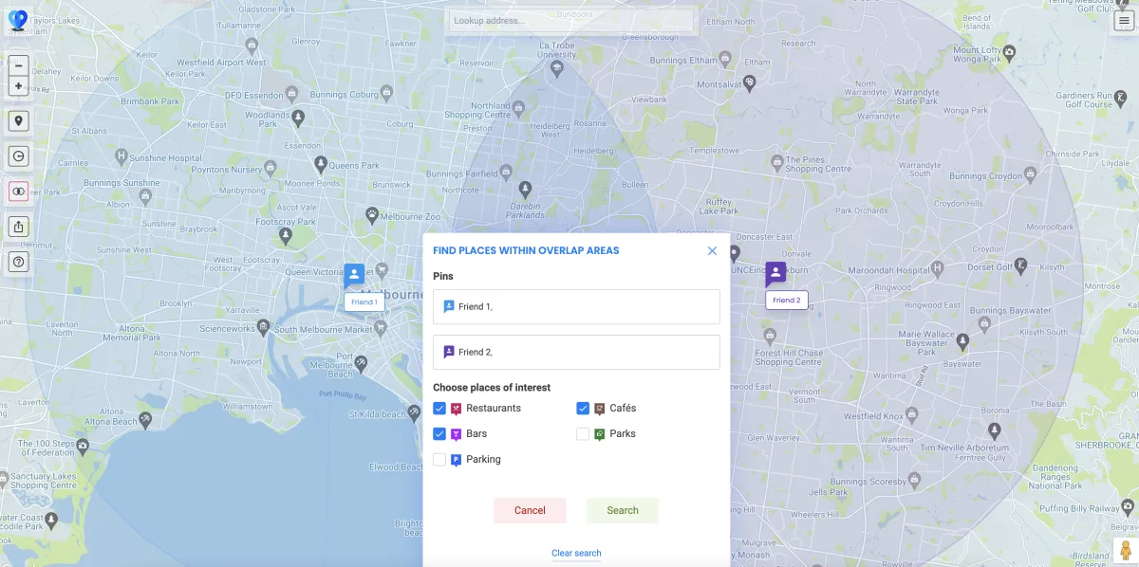Viewport: 1139px width, 567px height.
Task: Open the hamburger menu at top right
Action: click(x=1123, y=23)
